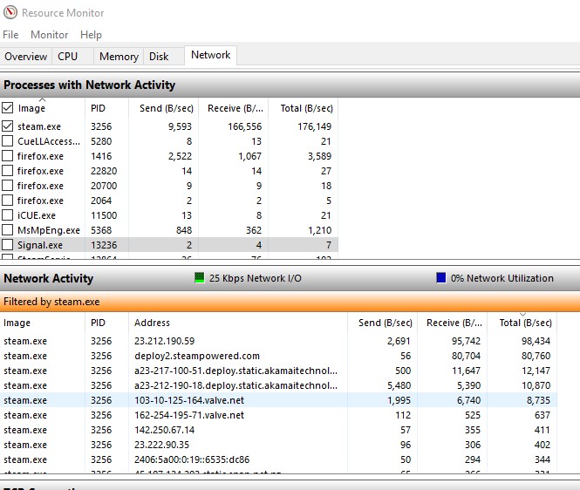Click the Resource Monitor app icon
The width and height of the screenshot is (580, 490).
[10, 13]
